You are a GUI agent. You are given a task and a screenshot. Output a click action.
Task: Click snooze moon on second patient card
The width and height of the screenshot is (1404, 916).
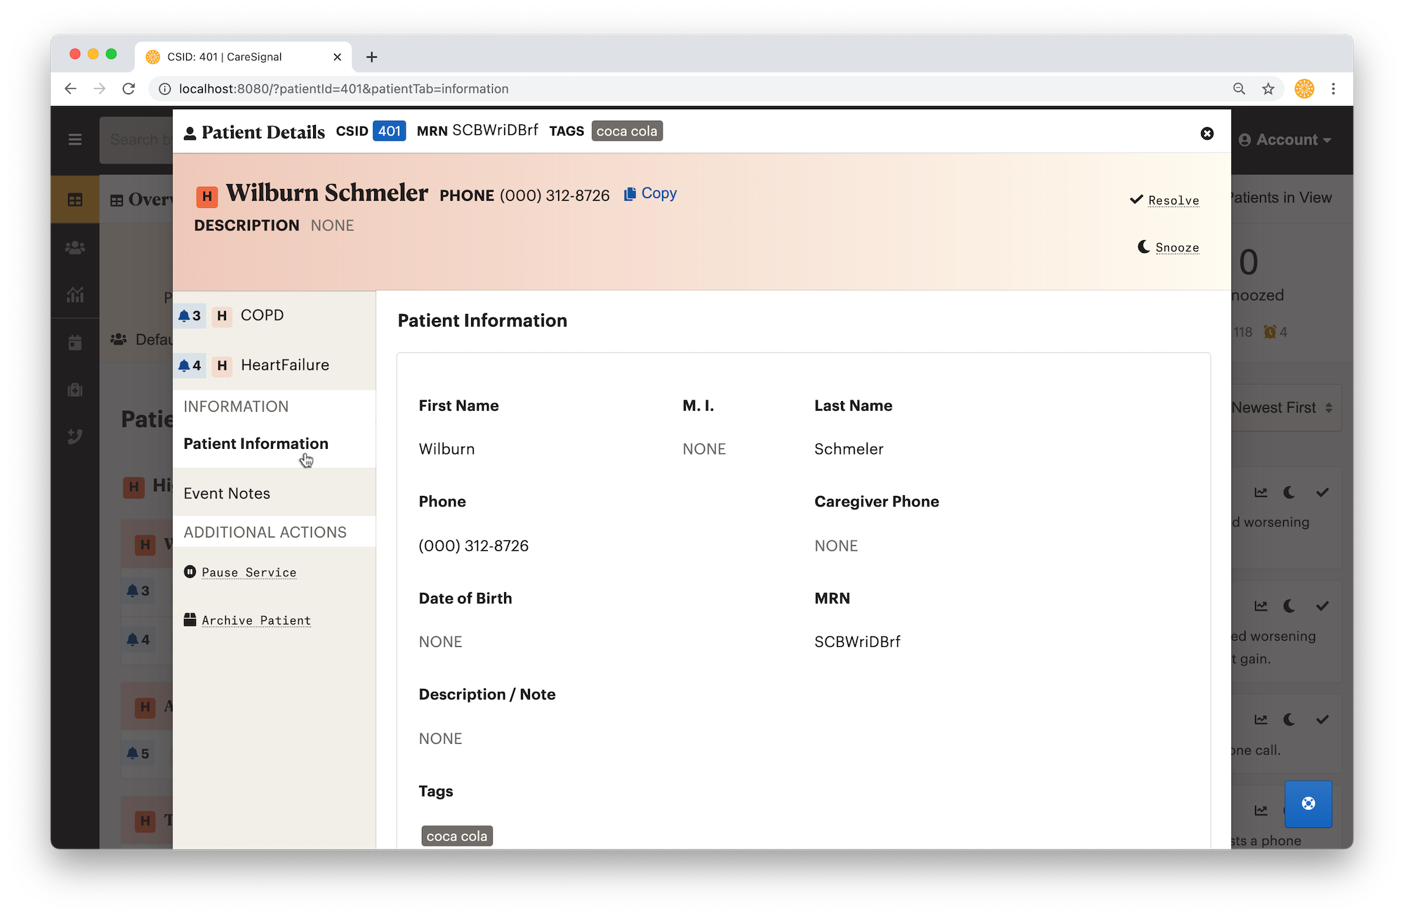pos(1290,606)
